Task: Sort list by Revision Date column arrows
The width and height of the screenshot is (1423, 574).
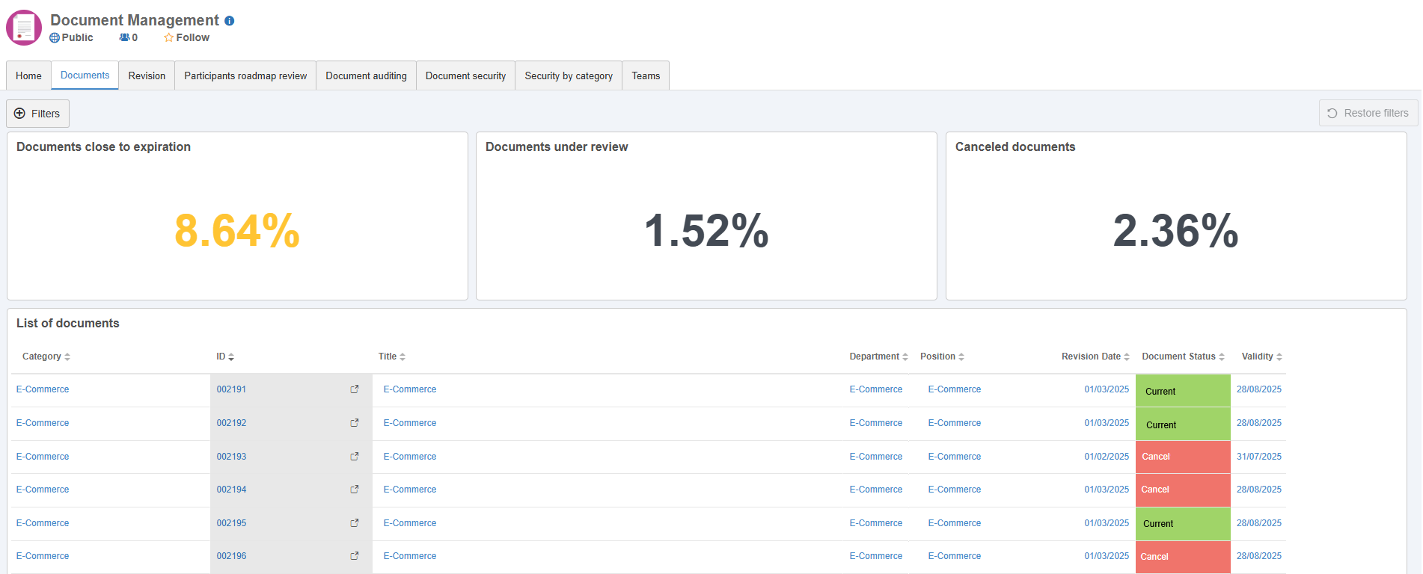Action: click(x=1127, y=357)
